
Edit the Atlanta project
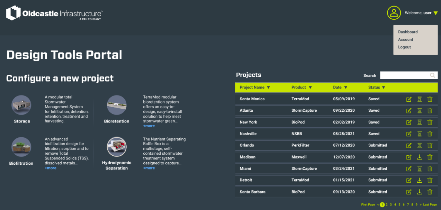point(409,111)
